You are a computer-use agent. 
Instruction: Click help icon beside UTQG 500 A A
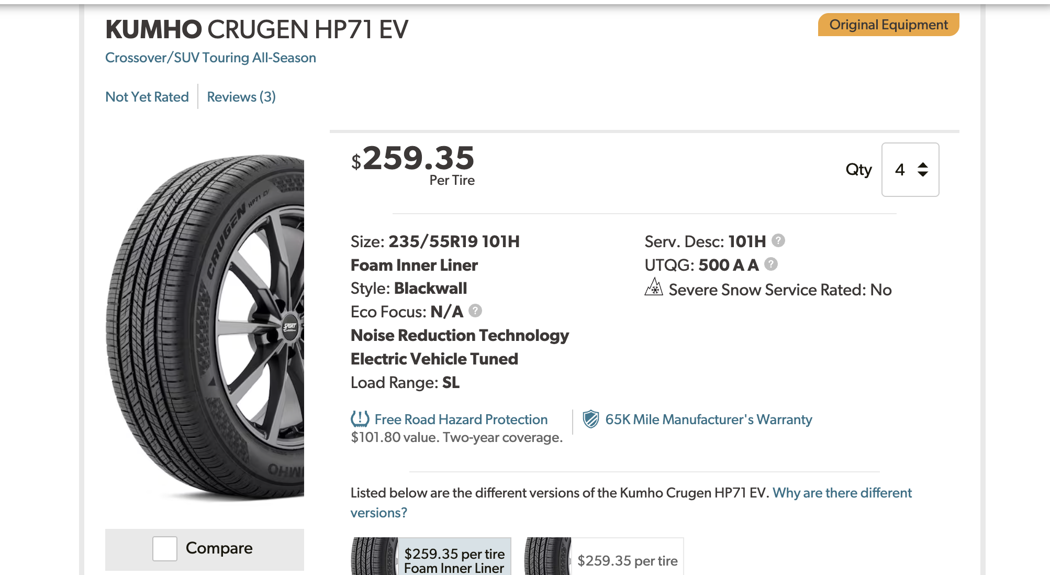coord(770,264)
